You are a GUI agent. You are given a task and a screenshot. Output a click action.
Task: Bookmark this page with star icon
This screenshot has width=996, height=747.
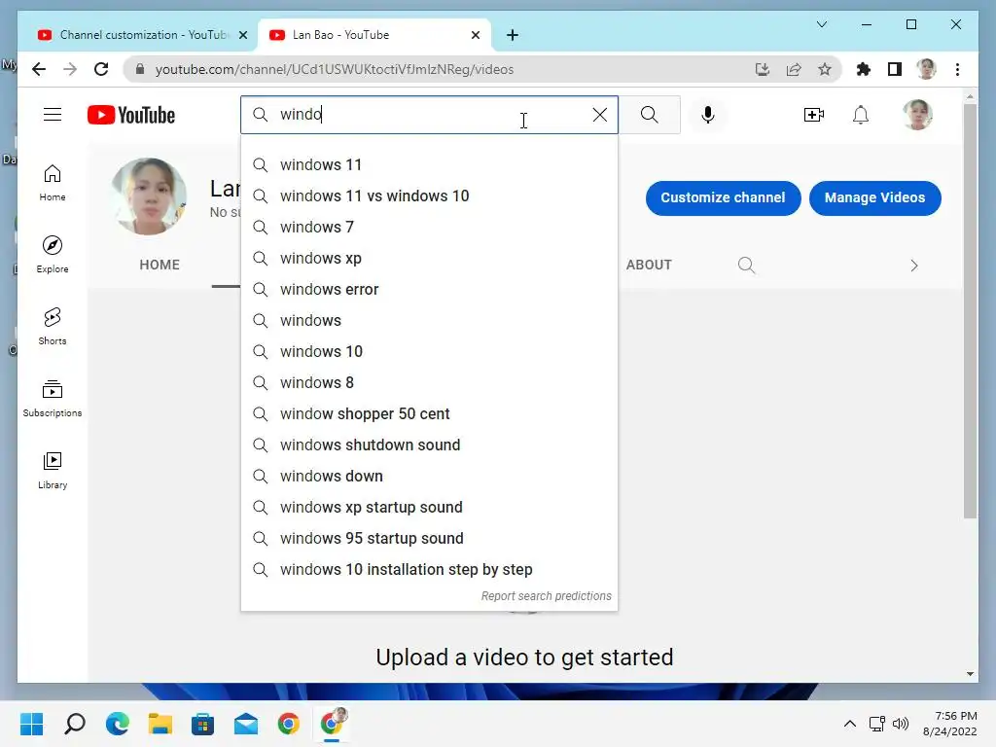825,69
